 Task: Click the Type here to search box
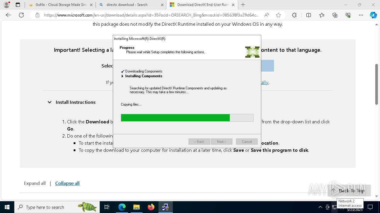(56, 207)
